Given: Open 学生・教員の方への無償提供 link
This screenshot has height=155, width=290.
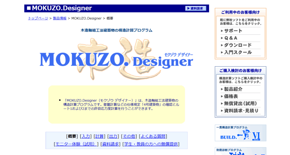Looking at the screenshot, I should coord(151,144).
